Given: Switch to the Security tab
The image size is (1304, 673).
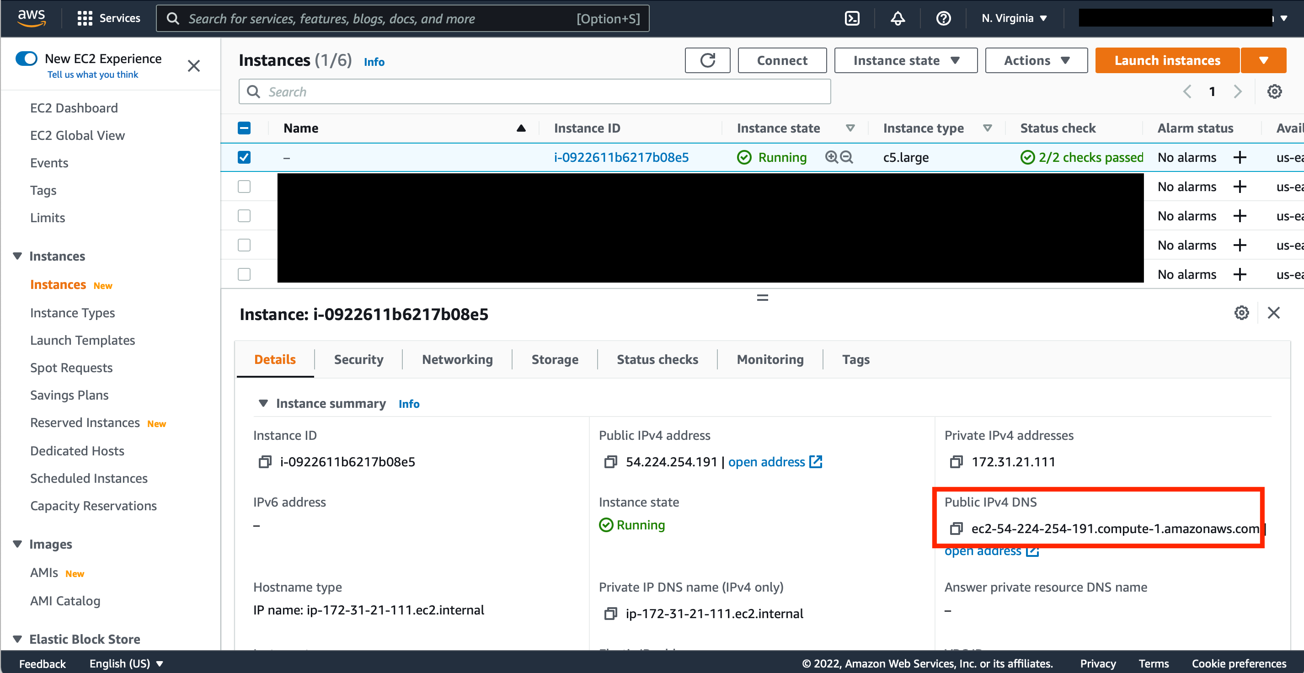Looking at the screenshot, I should (x=358, y=360).
